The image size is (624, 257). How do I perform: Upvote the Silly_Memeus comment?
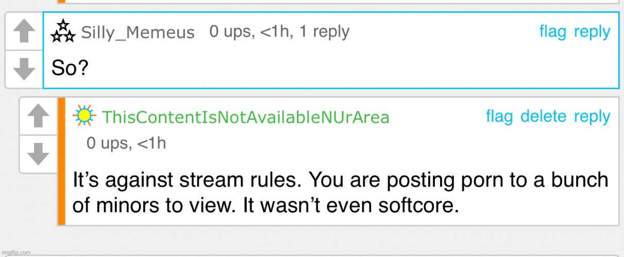pyautogui.click(x=24, y=31)
